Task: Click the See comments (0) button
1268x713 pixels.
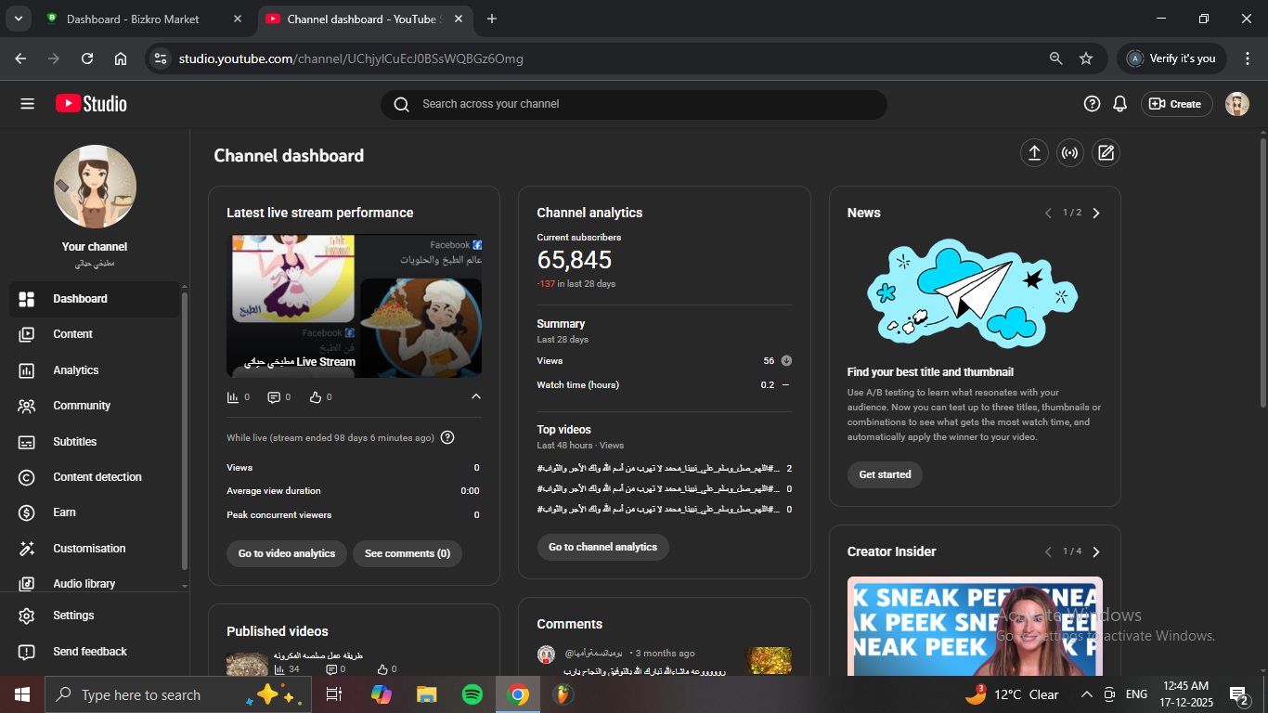Action: 407,553
